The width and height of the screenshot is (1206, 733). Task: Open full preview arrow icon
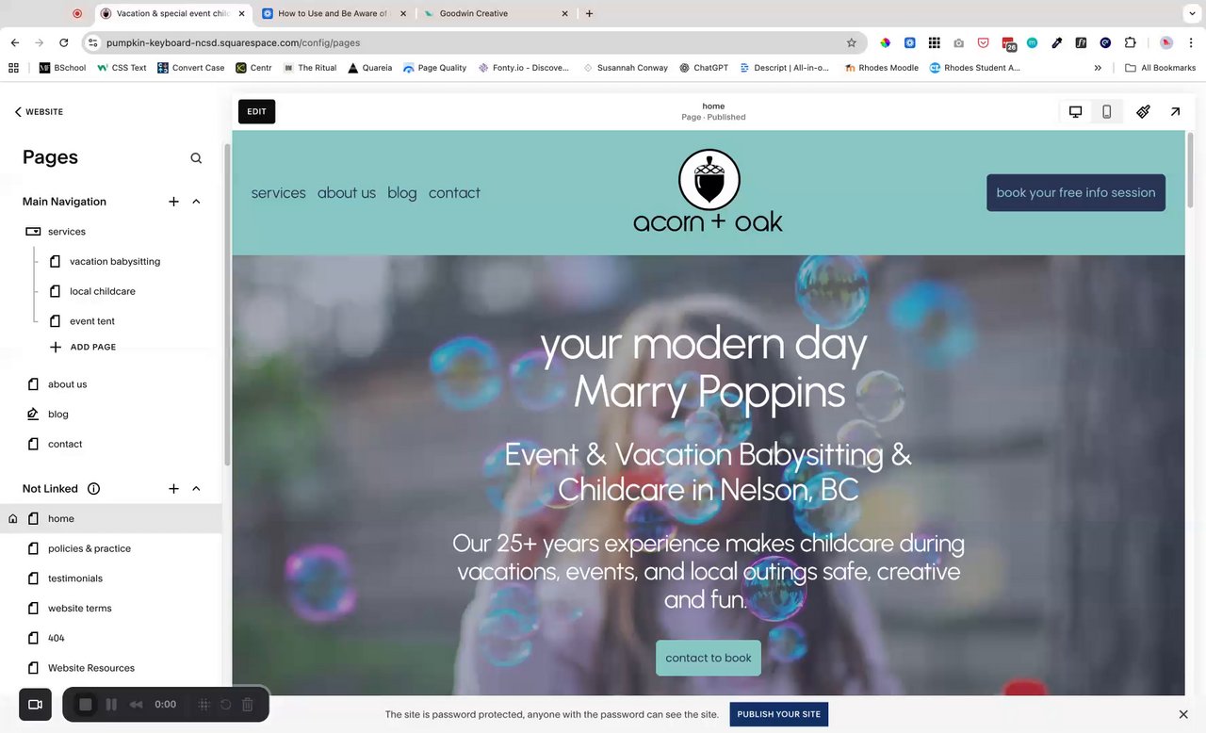[1175, 111]
